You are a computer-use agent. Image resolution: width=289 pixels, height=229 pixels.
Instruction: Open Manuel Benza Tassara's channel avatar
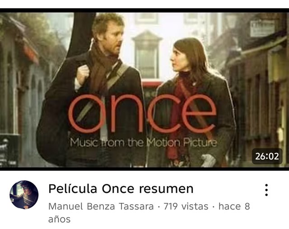click(x=24, y=195)
